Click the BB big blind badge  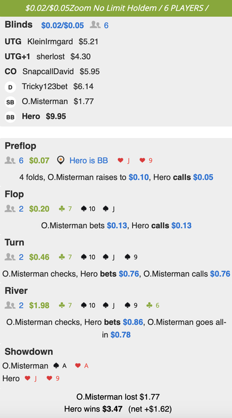click(10, 117)
